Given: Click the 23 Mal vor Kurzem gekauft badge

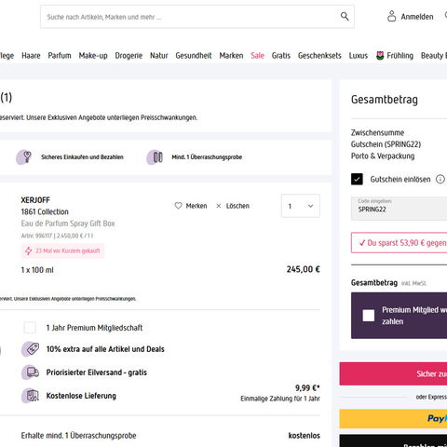Looking at the screenshot, I should [x=62, y=251].
